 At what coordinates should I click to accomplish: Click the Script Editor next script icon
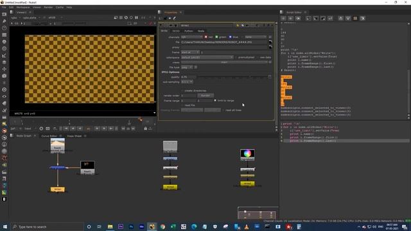click(291, 19)
